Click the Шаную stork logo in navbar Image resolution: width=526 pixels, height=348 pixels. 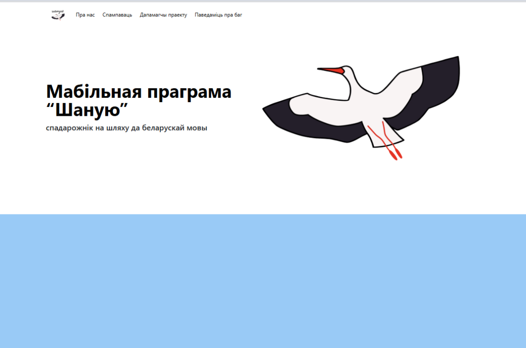point(58,15)
